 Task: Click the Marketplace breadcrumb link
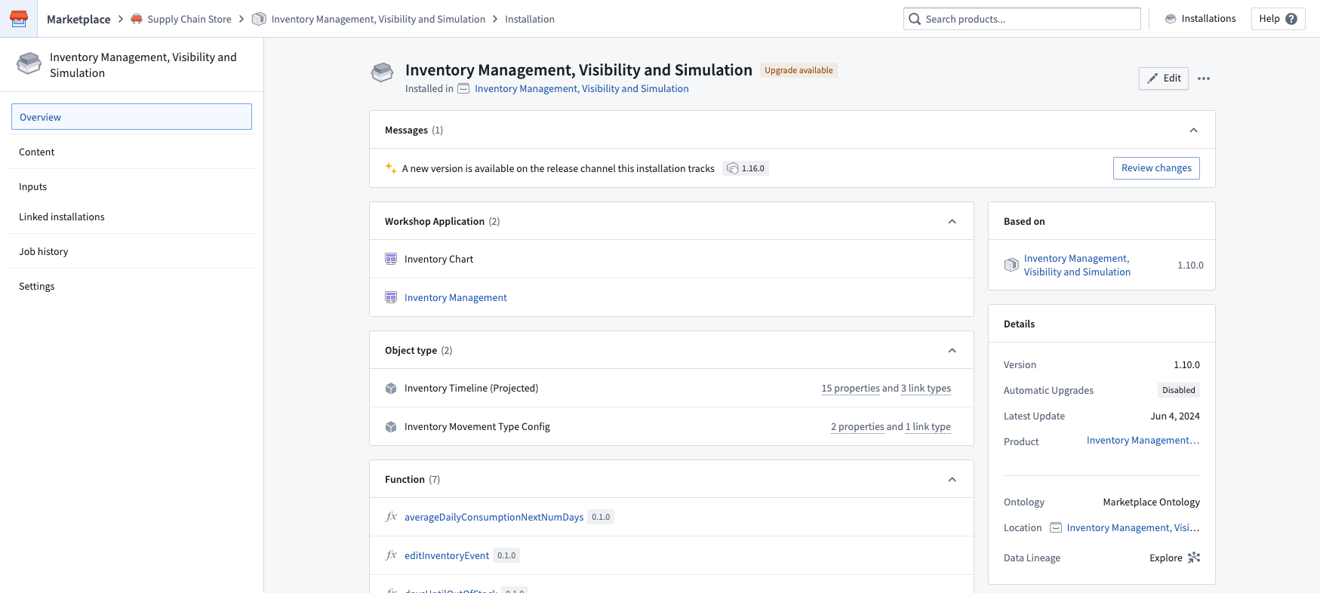[78, 19]
